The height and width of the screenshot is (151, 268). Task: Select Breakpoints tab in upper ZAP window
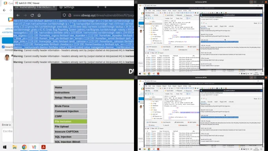(x=183, y=50)
